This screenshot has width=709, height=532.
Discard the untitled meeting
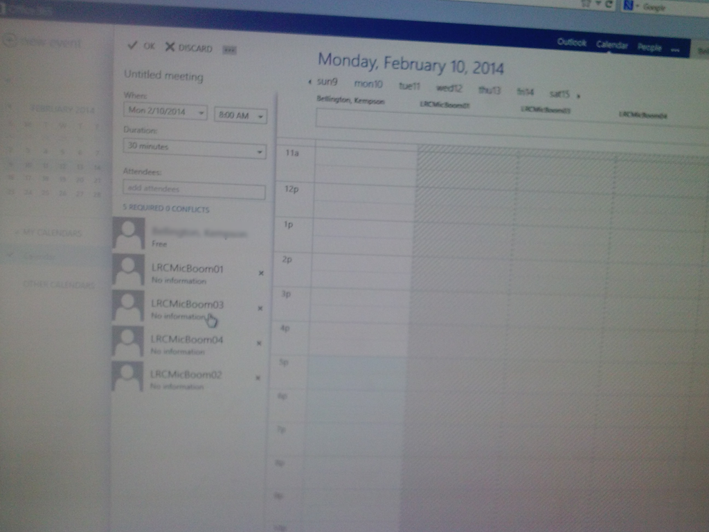[188, 47]
